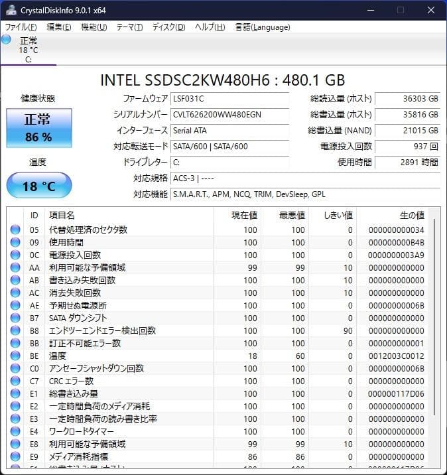447x475 pixels.
Task: Select raw value 000000000B4B in 使用時間 row
Action: (396, 243)
